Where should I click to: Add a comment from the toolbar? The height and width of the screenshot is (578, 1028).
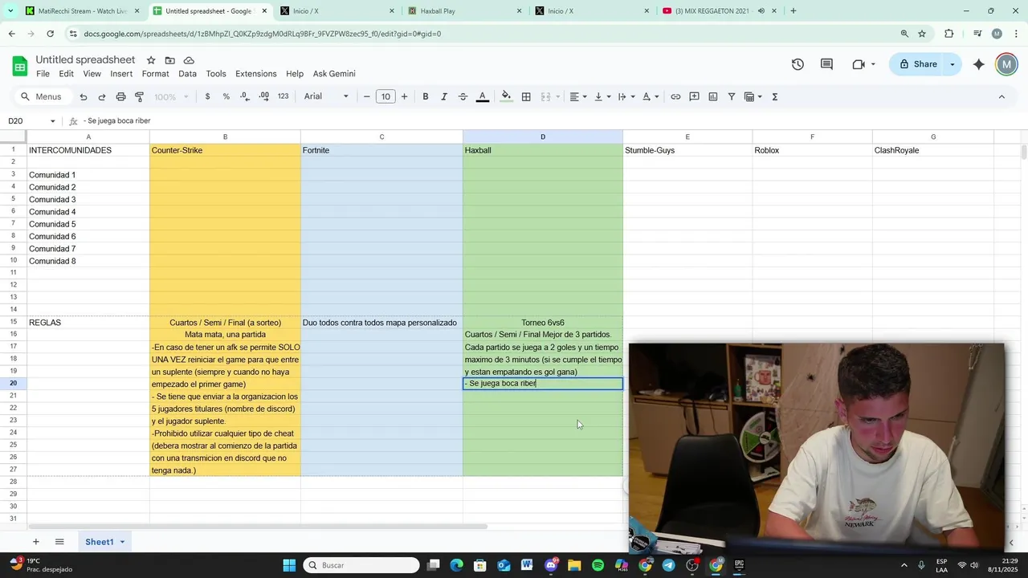tap(694, 96)
